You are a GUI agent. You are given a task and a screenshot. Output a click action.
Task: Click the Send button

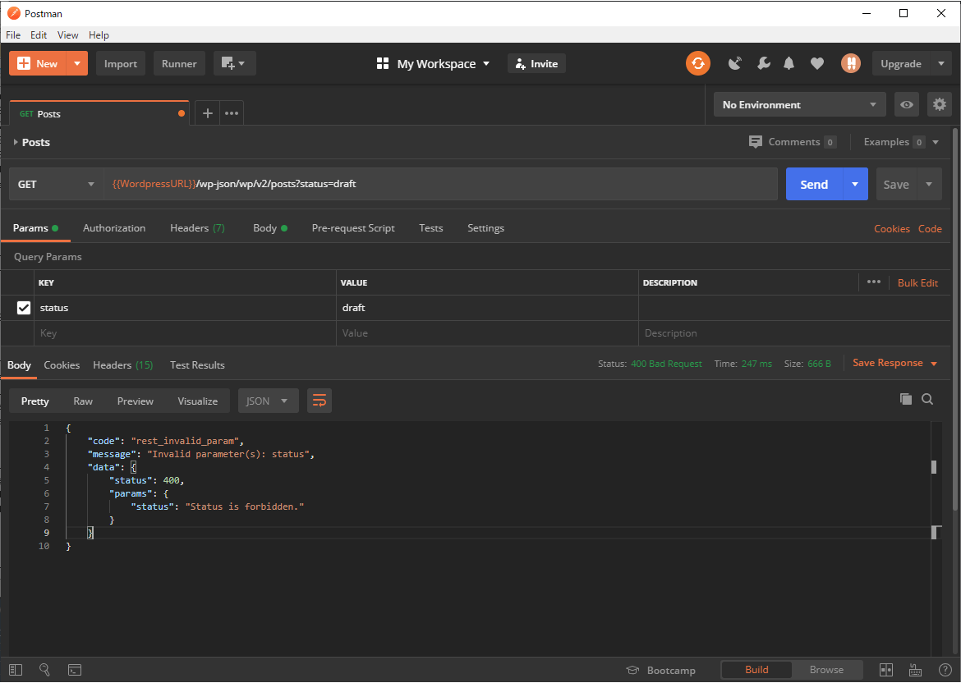pos(813,185)
